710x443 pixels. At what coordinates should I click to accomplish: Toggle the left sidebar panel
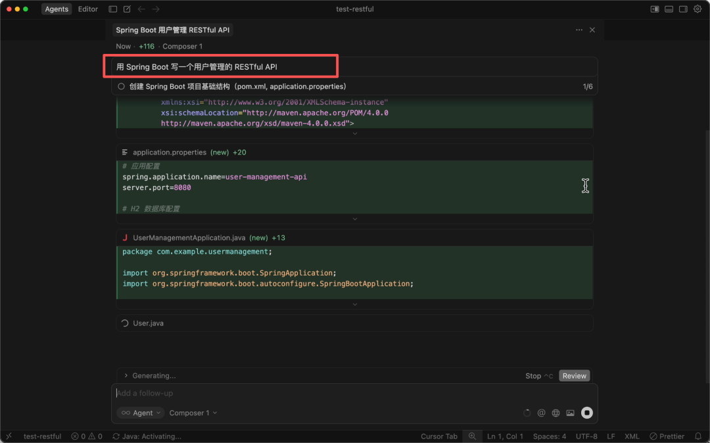(x=112, y=9)
